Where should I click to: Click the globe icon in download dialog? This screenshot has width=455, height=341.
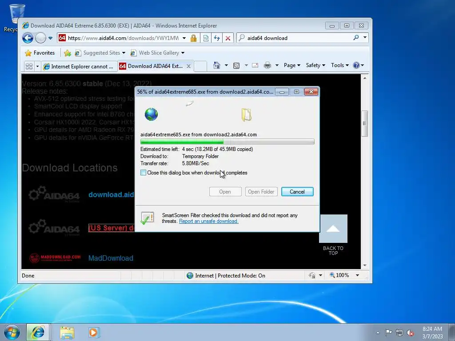tap(151, 114)
